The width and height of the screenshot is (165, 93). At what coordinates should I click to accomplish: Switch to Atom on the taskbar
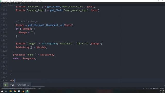pyautogui.click(x=27, y=91)
